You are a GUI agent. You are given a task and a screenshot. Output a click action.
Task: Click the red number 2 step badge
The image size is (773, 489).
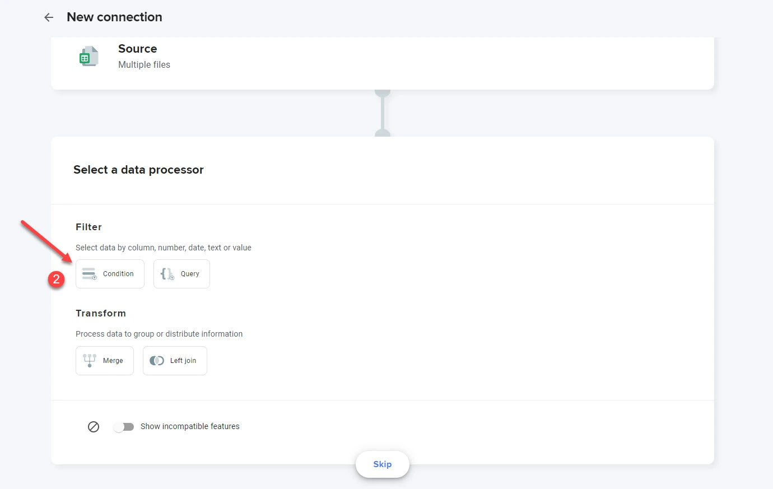click(56, 279)
